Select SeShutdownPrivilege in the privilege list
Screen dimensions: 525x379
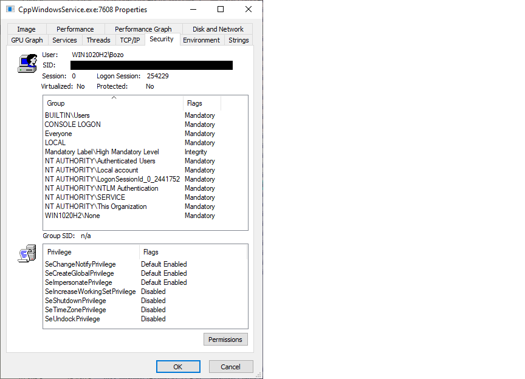click(75, 300)
